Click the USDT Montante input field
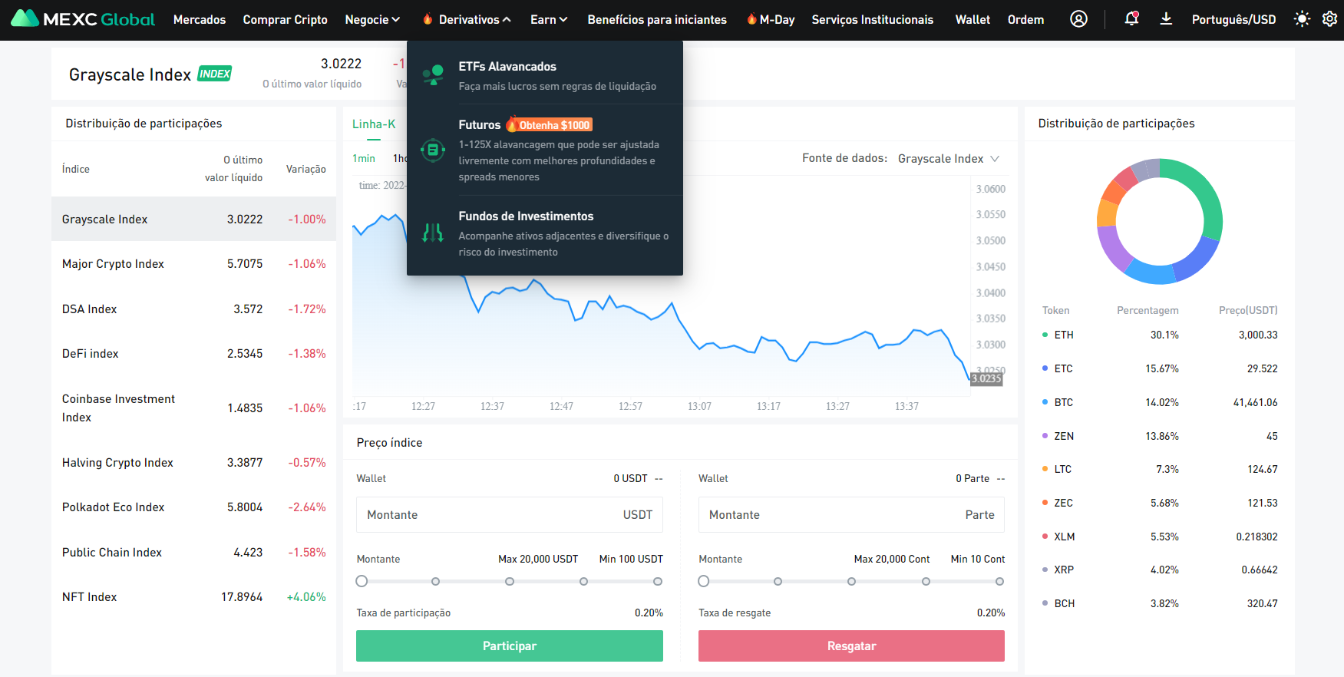 [x=510, y=514]
